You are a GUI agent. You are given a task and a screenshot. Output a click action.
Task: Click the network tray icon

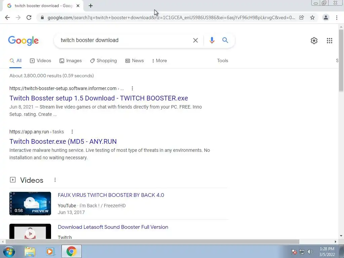[x=302, y=252]
